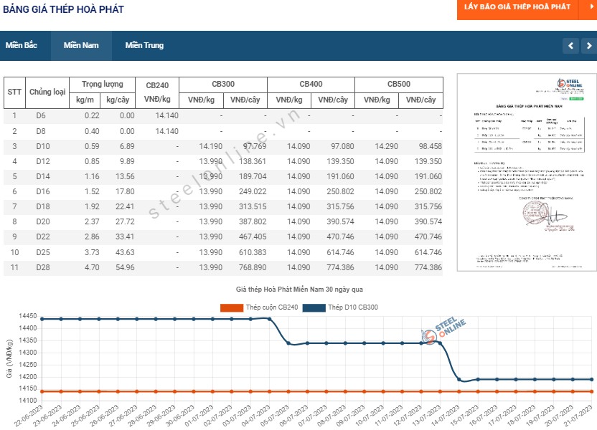Click the chart title Giá thép Hoà Phát Miền Nam
The image size is (597, 430).
[299, 290]
